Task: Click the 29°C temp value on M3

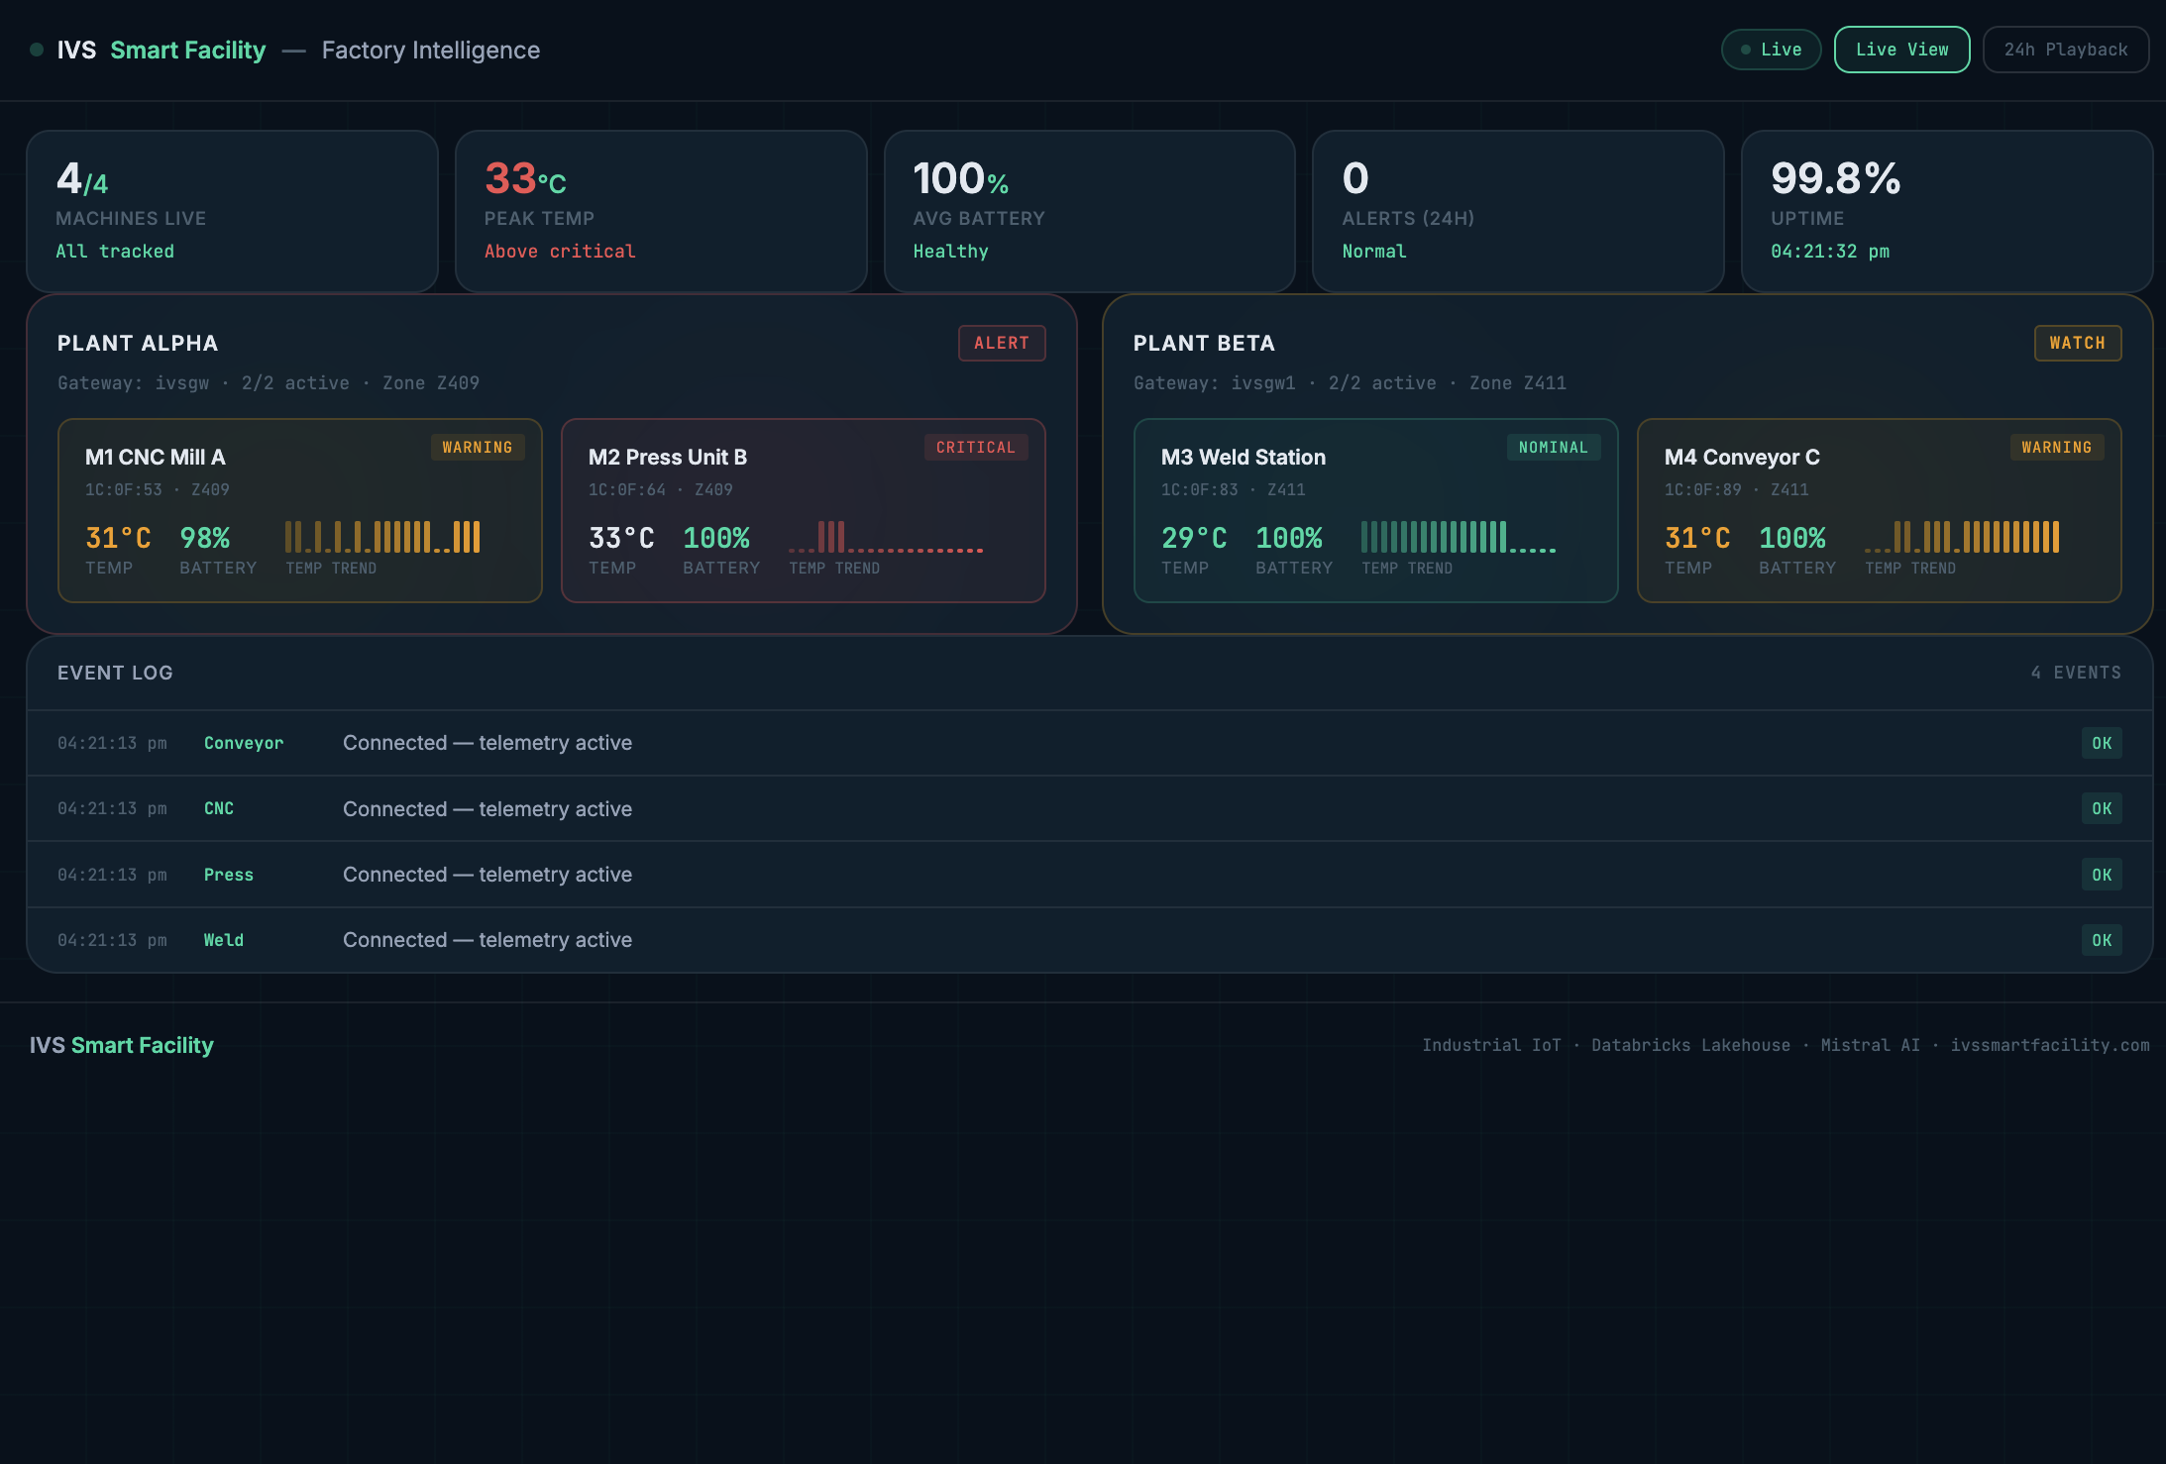Action: pos(1194,538)
